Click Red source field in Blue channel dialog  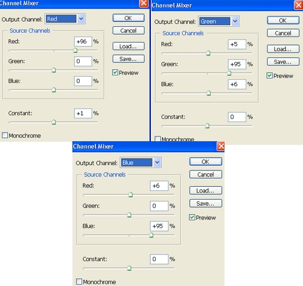pos(159,186)
